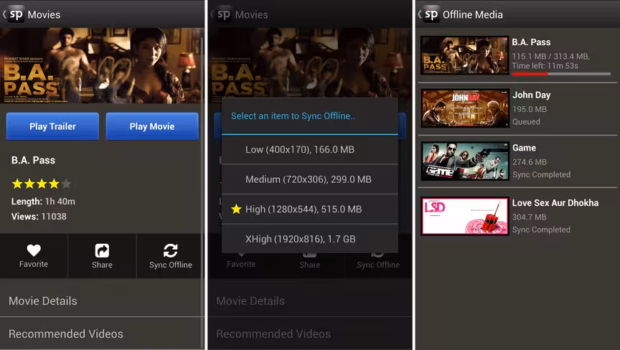Open B.A. Pass thumbnail in Offline Media
This screenshot has width=620, height=350.
[x=464, y=55]
